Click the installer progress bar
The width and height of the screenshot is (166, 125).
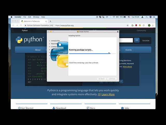coord(92,54)
